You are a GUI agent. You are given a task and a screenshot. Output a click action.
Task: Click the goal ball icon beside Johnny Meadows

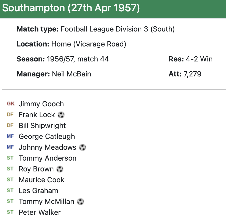coord(83,147)
